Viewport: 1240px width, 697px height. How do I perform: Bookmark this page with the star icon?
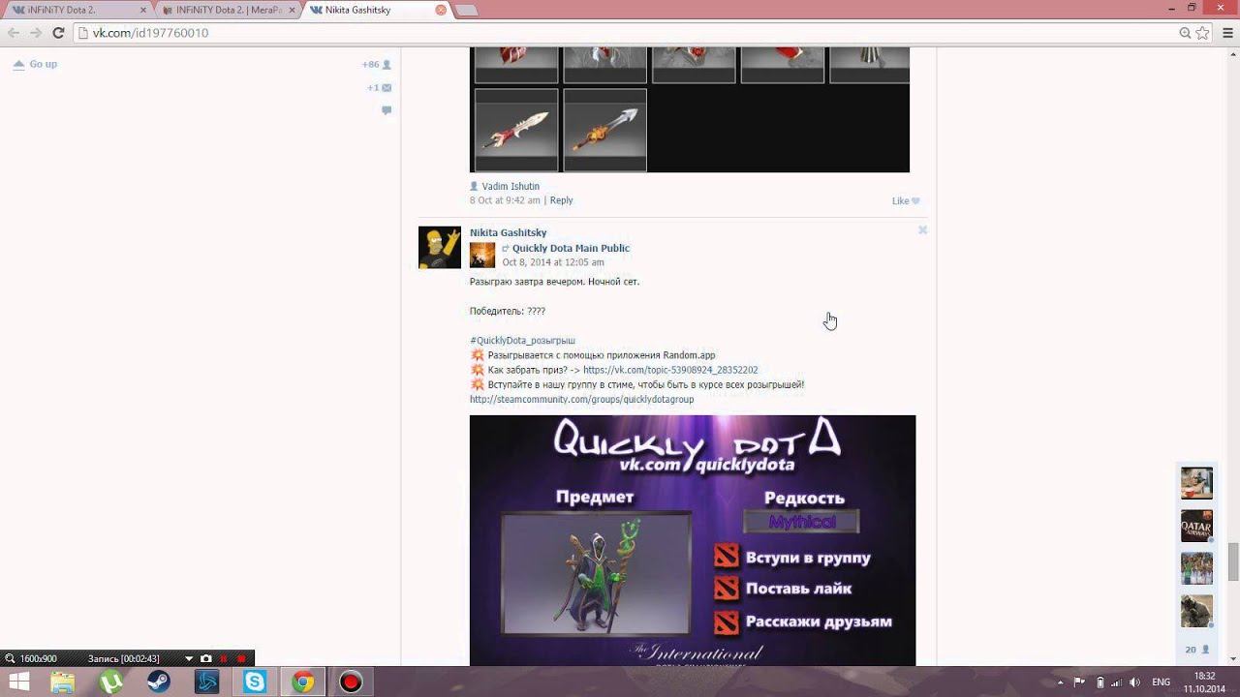click(1202, 33)
